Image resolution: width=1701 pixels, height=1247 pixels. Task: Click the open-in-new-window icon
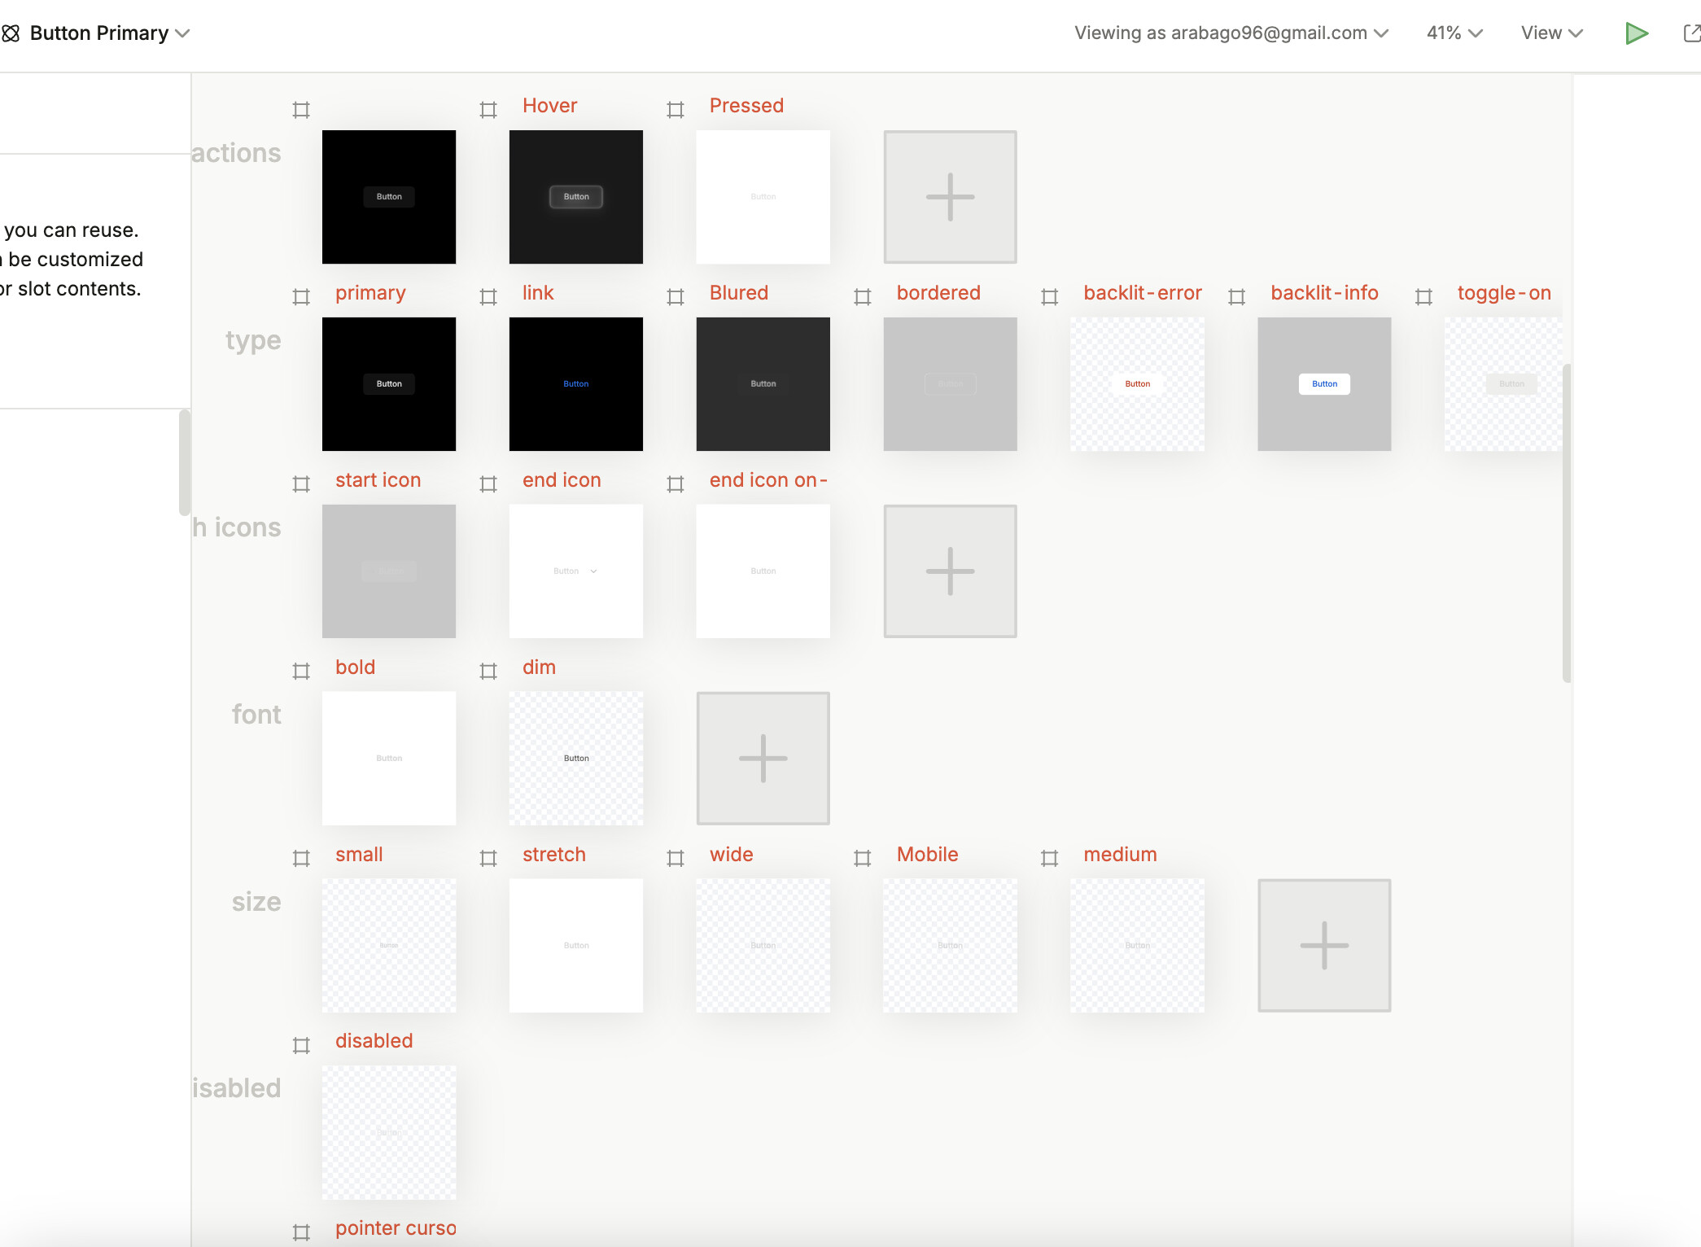tap(1691, 33)
